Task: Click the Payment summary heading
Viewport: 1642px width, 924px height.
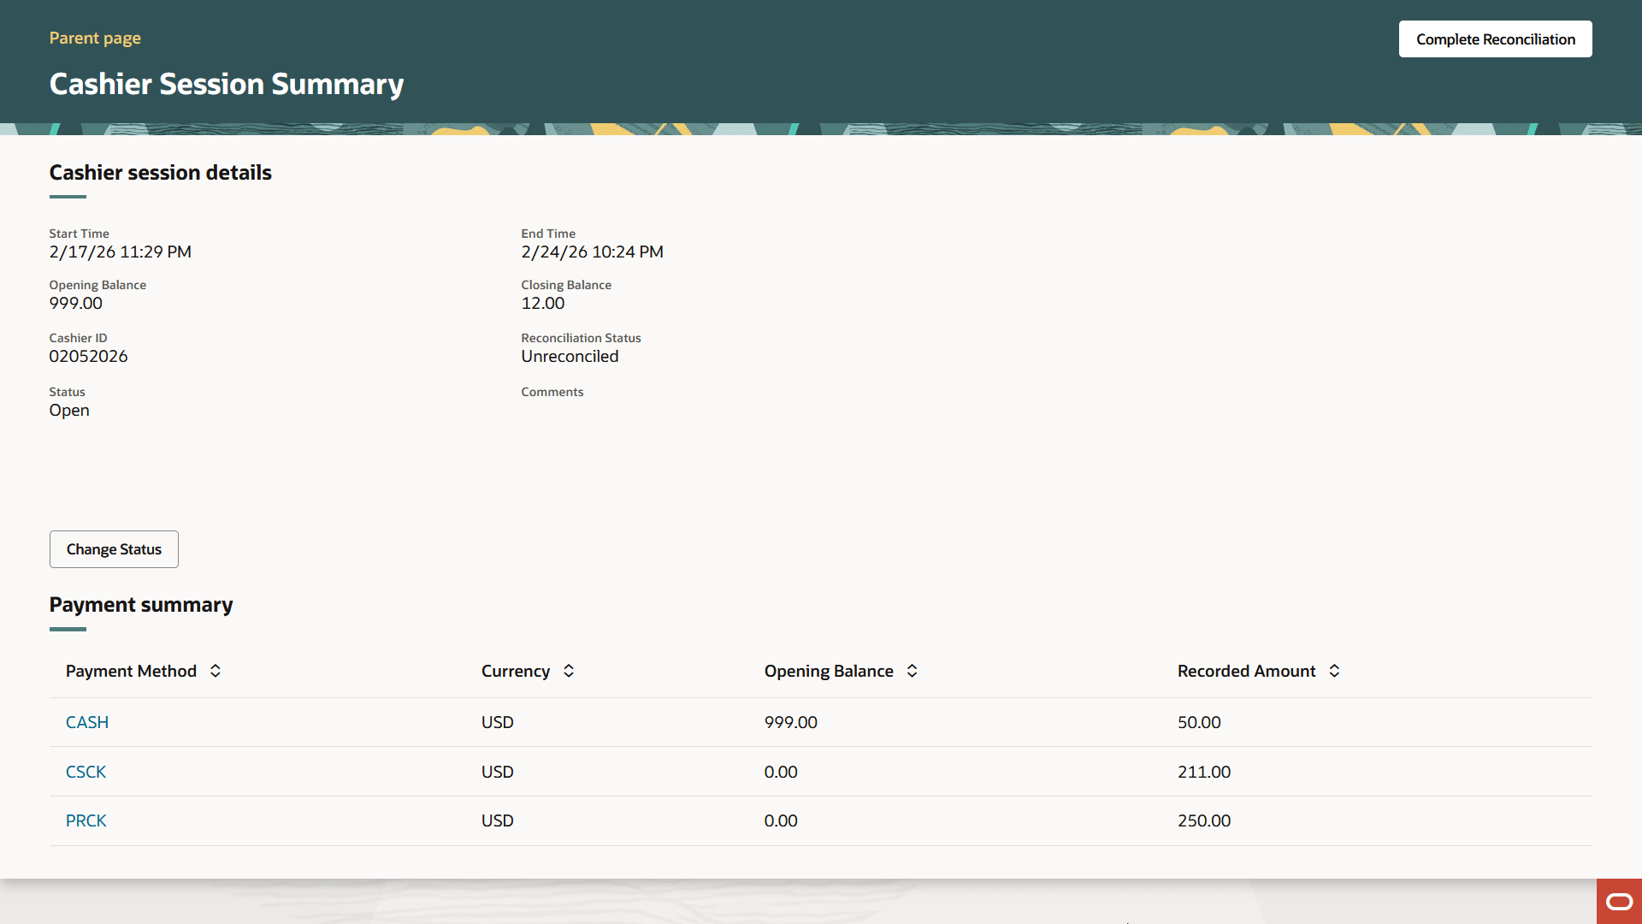Action: point(140,604)
